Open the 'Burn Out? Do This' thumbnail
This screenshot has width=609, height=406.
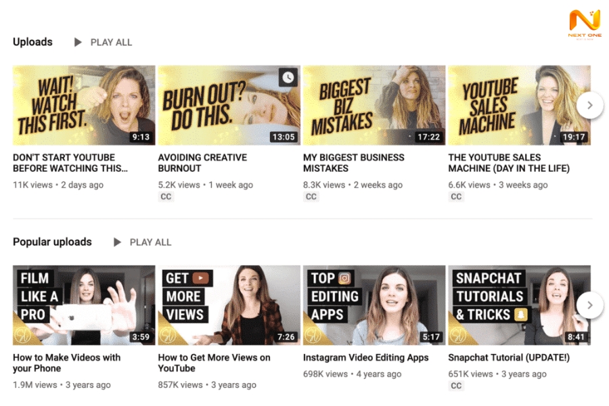pyautogui.click(x=229, y=106)
